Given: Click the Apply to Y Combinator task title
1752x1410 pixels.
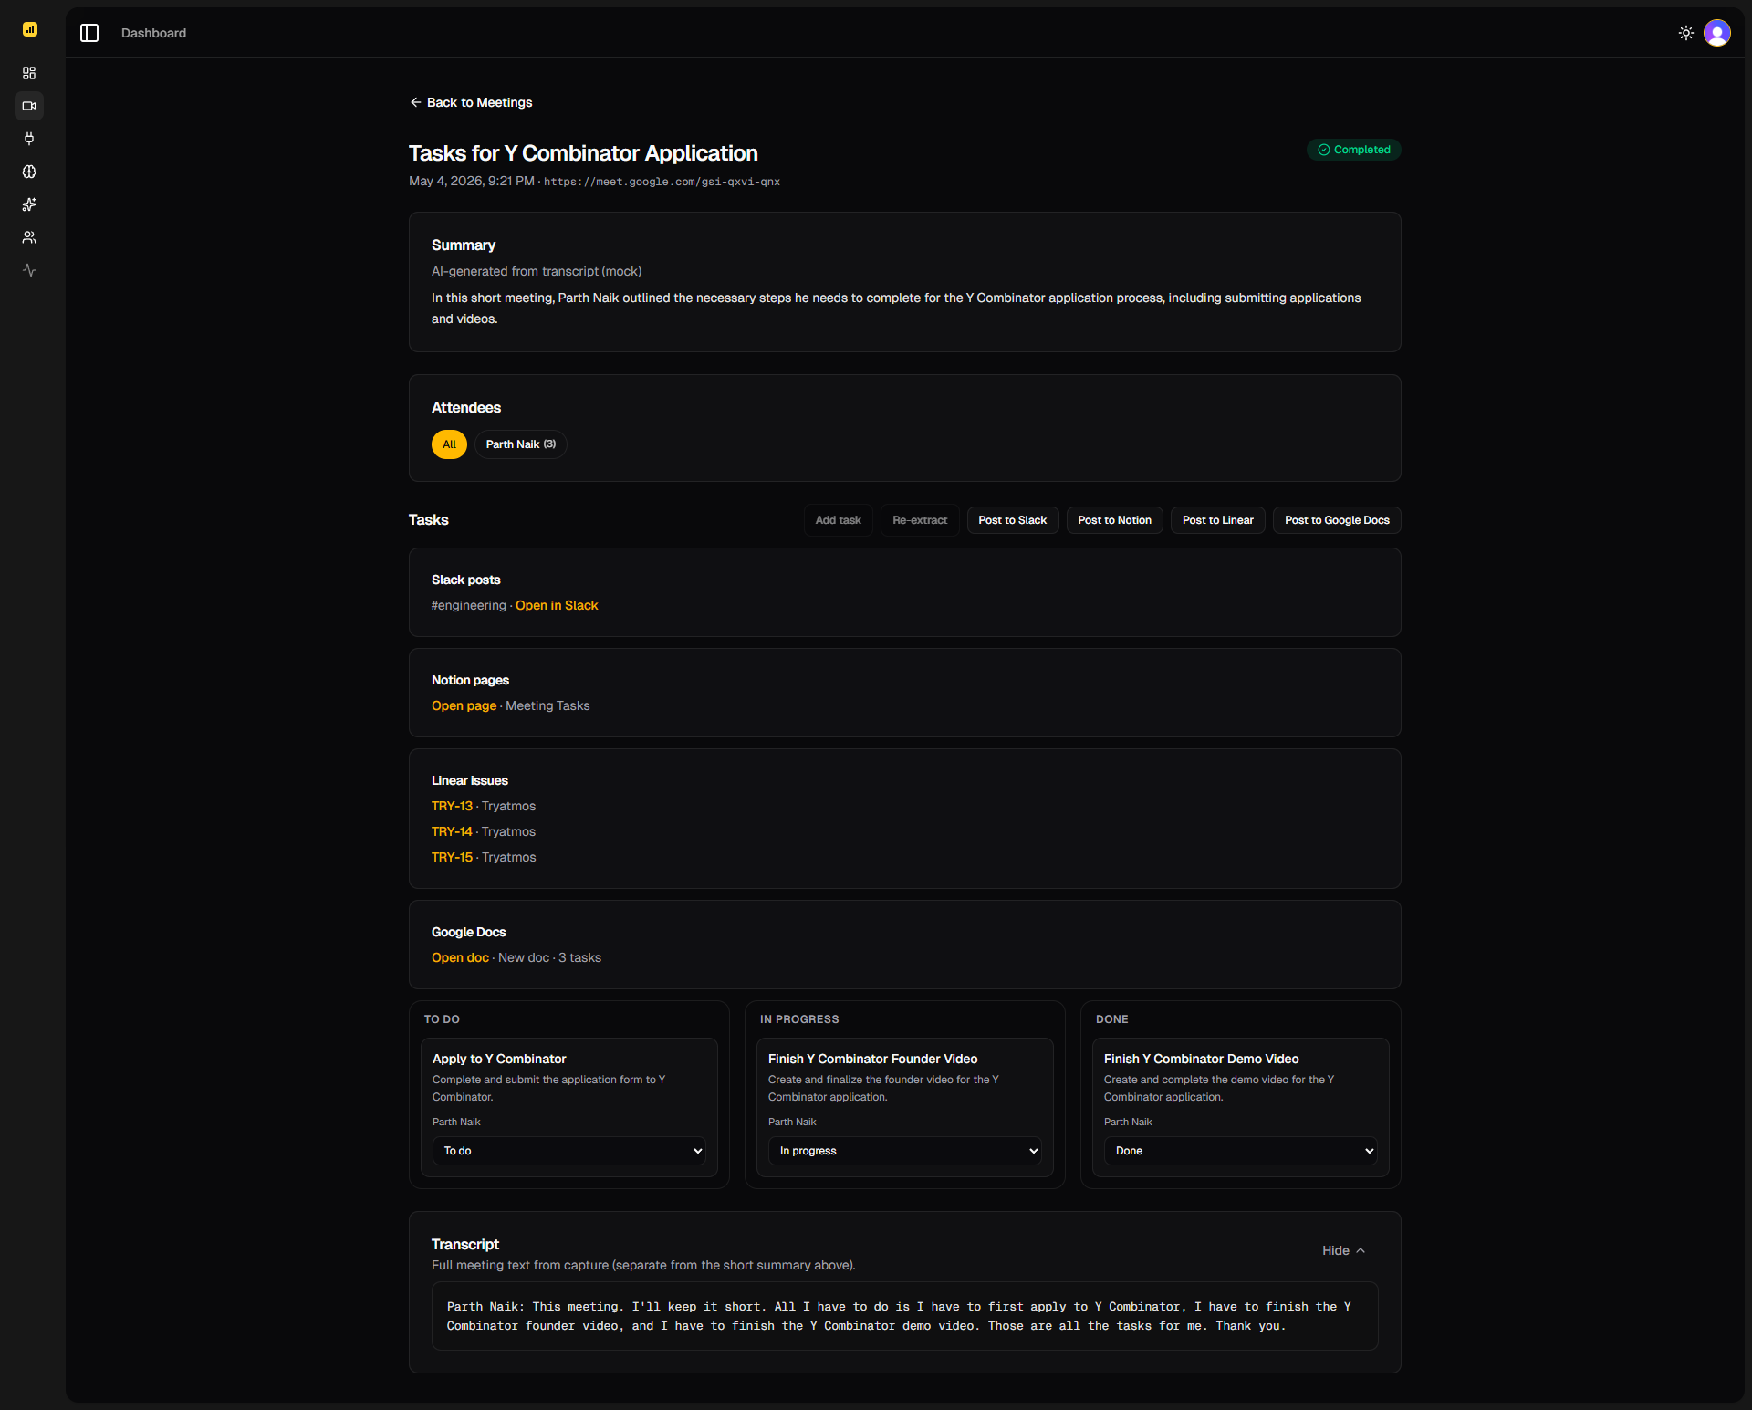Looking at the screenshot, I should click(499, 1059).
